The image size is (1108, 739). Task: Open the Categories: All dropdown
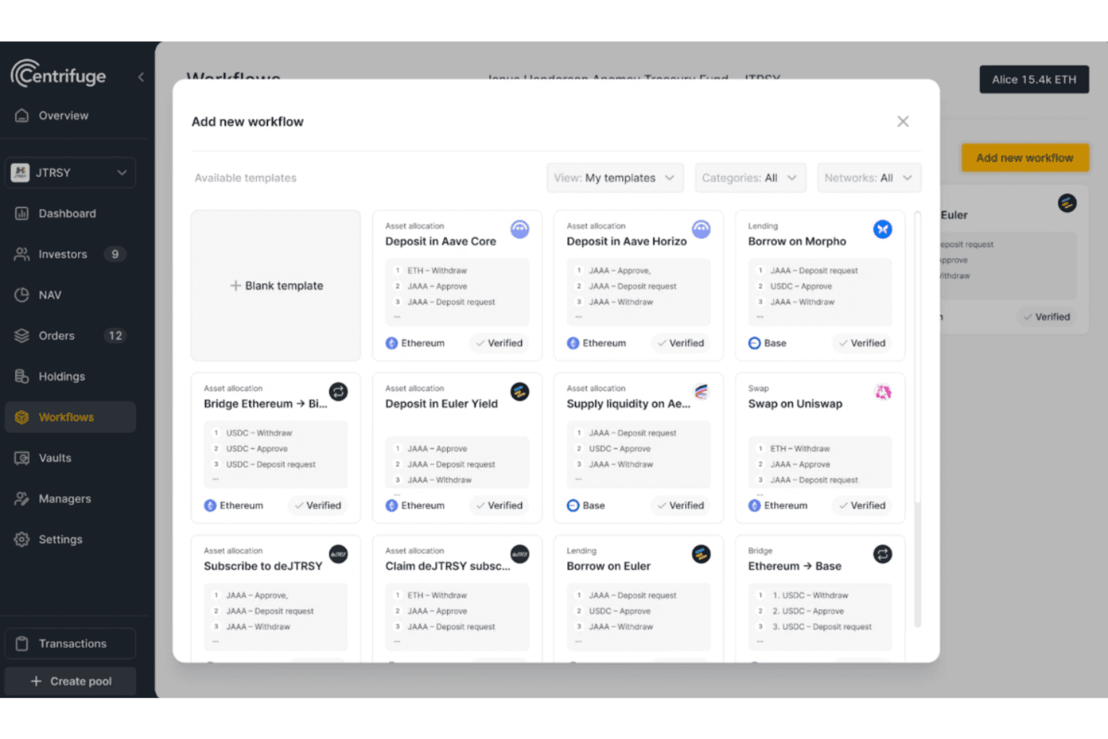pyautogui.click(x=750, y=178)
